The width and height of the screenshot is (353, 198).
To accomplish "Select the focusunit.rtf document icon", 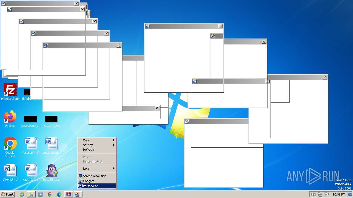I will (x=31, y=146).
